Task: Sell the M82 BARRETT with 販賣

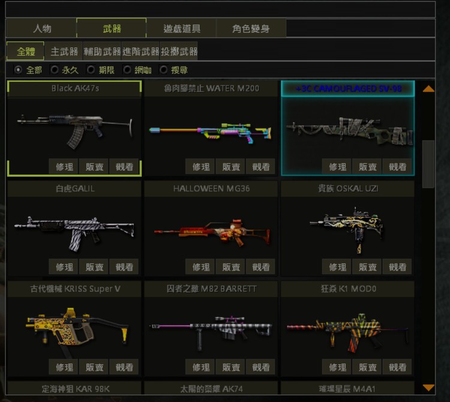Action: (230, 367)
